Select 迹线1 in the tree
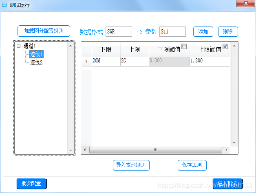 36,54
